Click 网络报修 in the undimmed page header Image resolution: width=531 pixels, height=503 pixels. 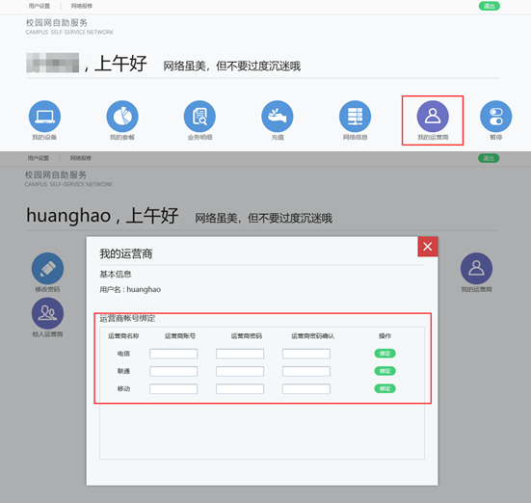[82, 6]
